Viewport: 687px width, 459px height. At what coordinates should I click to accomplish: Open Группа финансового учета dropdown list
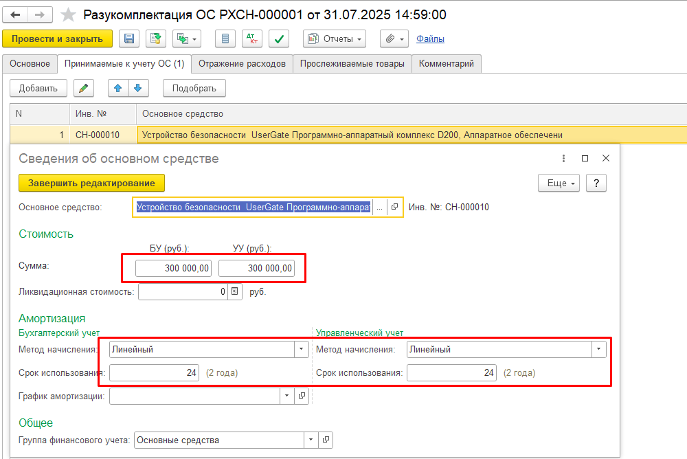311,440
